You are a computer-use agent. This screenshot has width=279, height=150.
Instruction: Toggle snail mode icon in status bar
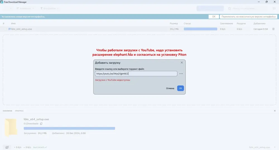pyautogui.click(x=7, y=147)
